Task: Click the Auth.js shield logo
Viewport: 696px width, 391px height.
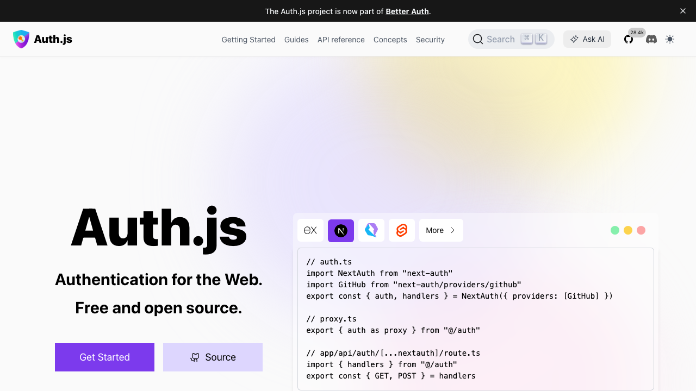Action: [x=21, y=39]
